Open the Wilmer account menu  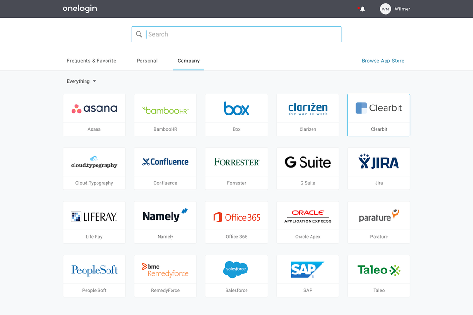[x=395, y=9]
